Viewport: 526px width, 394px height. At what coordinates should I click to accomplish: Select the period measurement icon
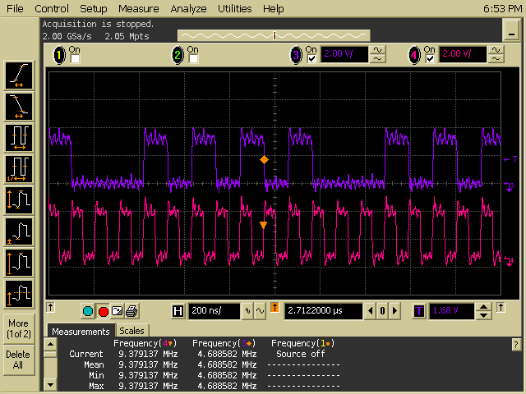pyautogui.click(x=19, y=138)
